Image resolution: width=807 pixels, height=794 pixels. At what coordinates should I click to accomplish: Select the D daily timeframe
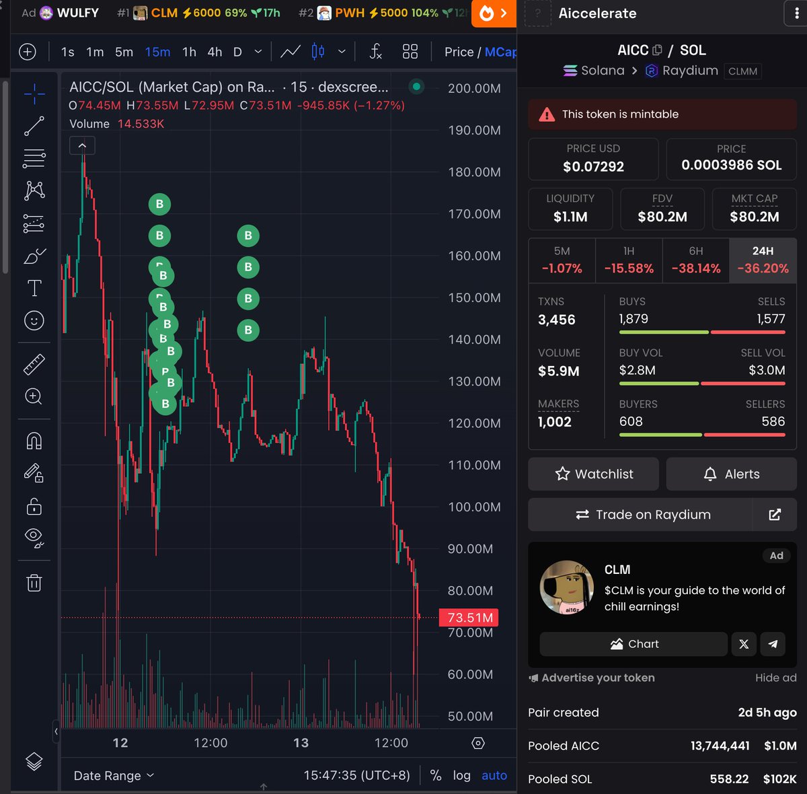pos(237,52)
